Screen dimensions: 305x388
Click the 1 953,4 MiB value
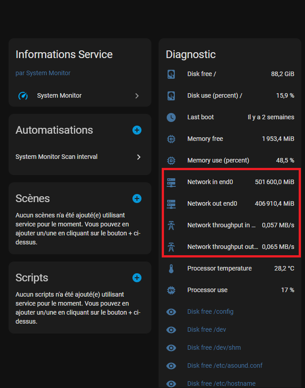point(278,139)
